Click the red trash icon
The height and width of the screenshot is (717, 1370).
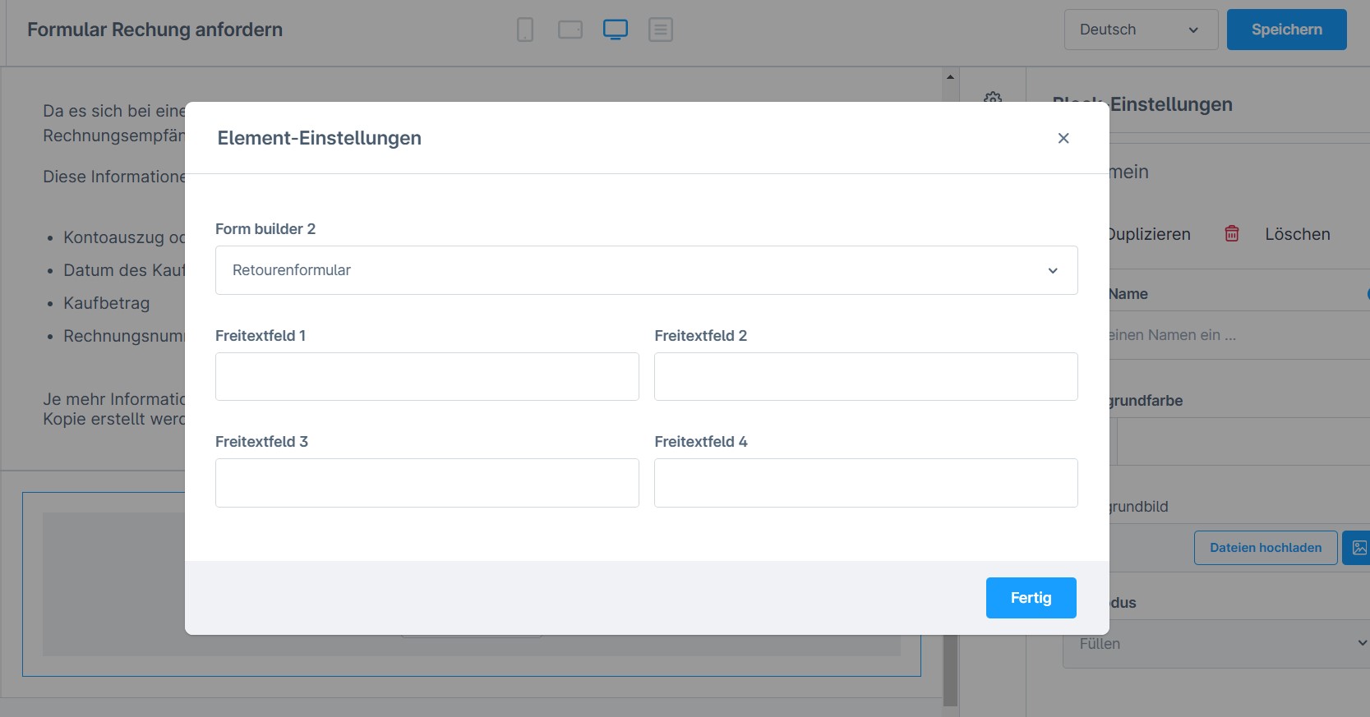[1232, 234]
